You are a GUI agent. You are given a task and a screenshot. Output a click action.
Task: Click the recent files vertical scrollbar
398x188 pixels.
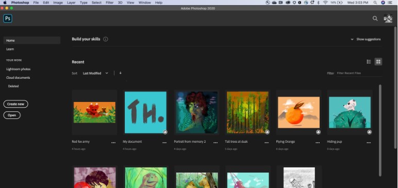pos(380,130)
